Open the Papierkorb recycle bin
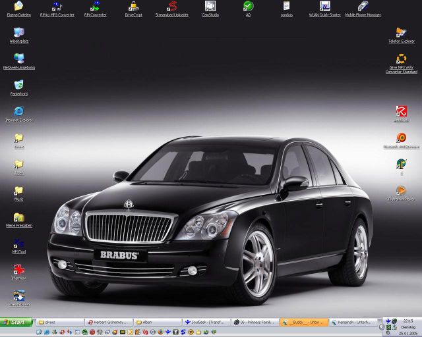Viewport: 422px width, 337px height. click(x=18, y=86)
